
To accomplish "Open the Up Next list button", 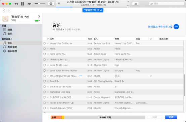I will 135,4.
